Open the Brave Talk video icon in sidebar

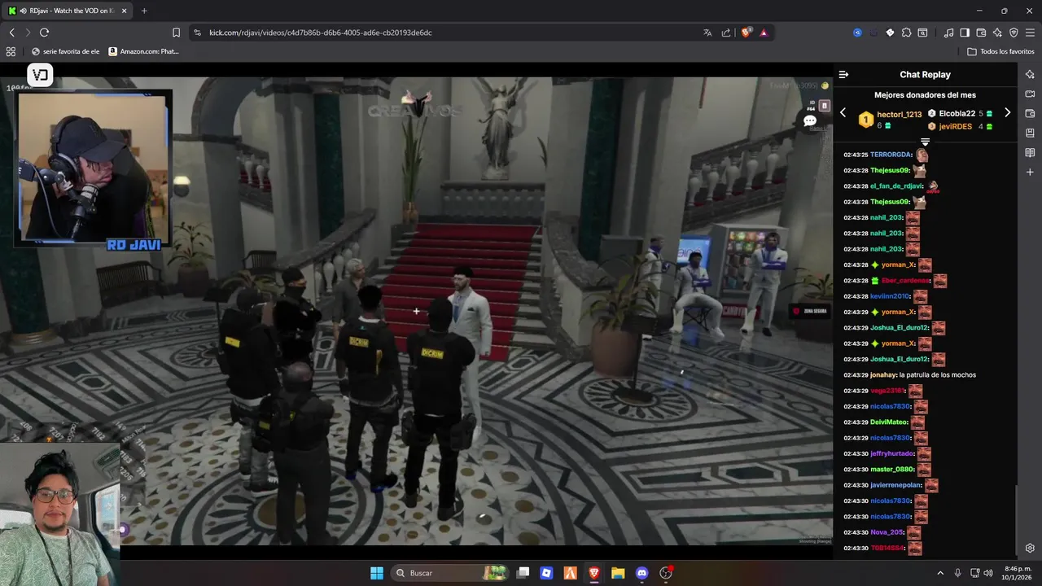tap(1030, 94)
